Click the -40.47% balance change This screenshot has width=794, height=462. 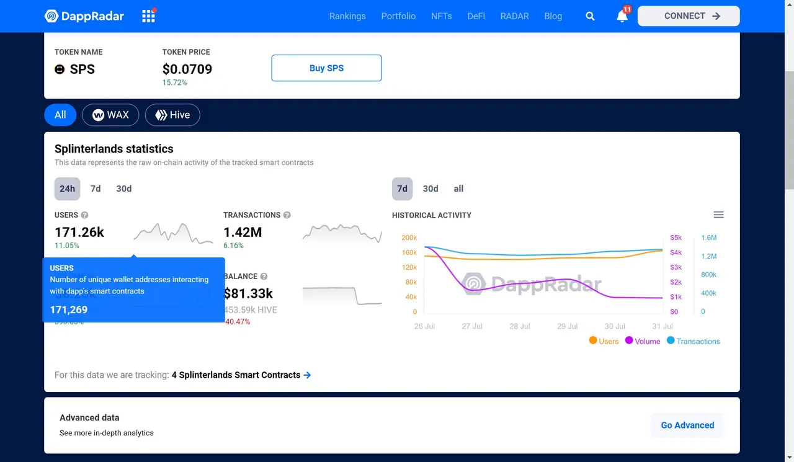(237, 322)
